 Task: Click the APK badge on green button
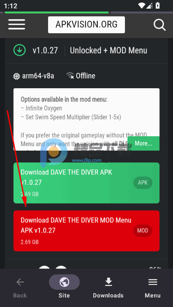tap(143, 183)
